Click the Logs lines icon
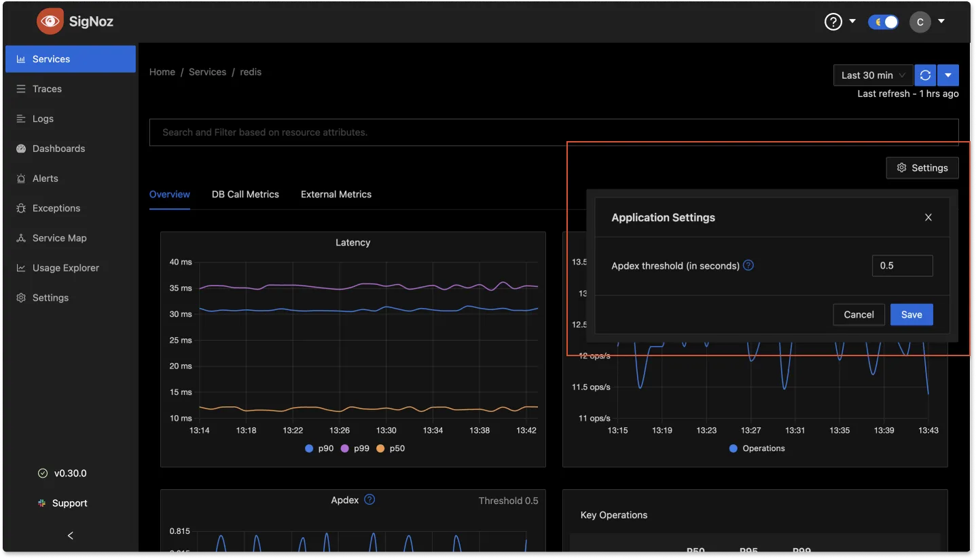The height and width of the screenshot is (559, 976). [x=21, y=119]
